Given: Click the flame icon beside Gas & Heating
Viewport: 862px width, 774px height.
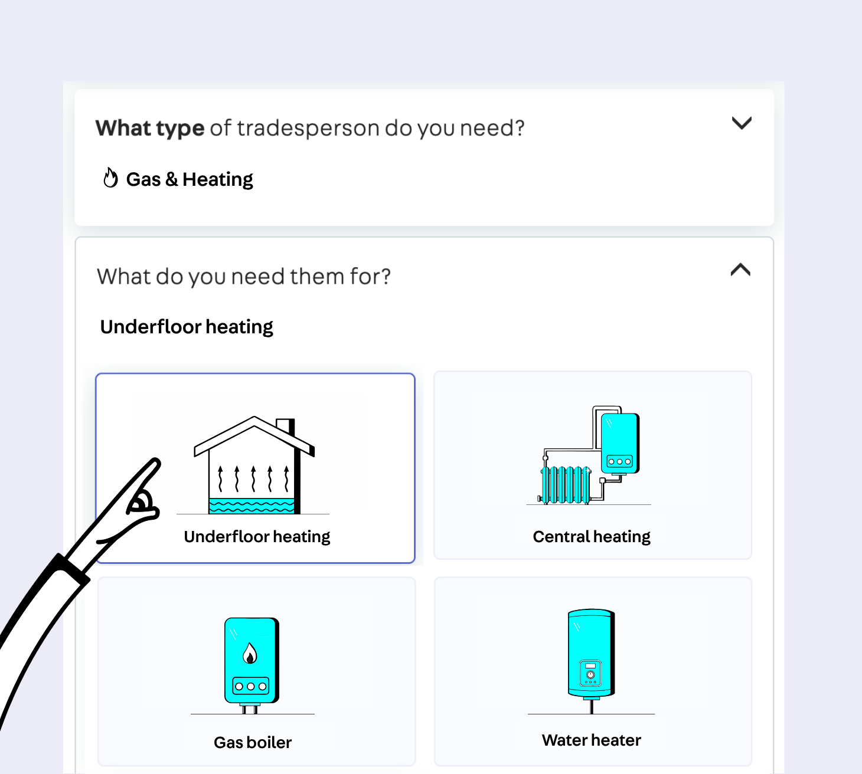Looking at the screenshot, I should click(110, 178).
